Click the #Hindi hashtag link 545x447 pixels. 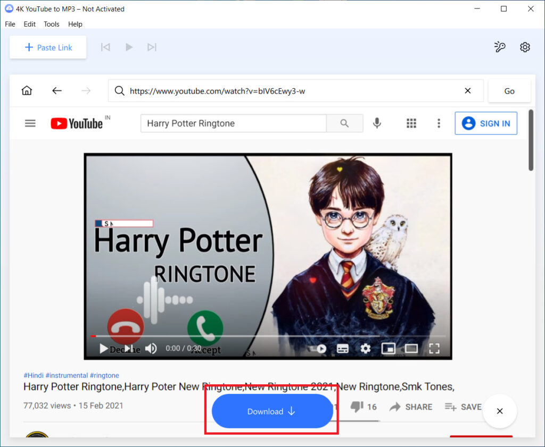(x=34, y=375)
